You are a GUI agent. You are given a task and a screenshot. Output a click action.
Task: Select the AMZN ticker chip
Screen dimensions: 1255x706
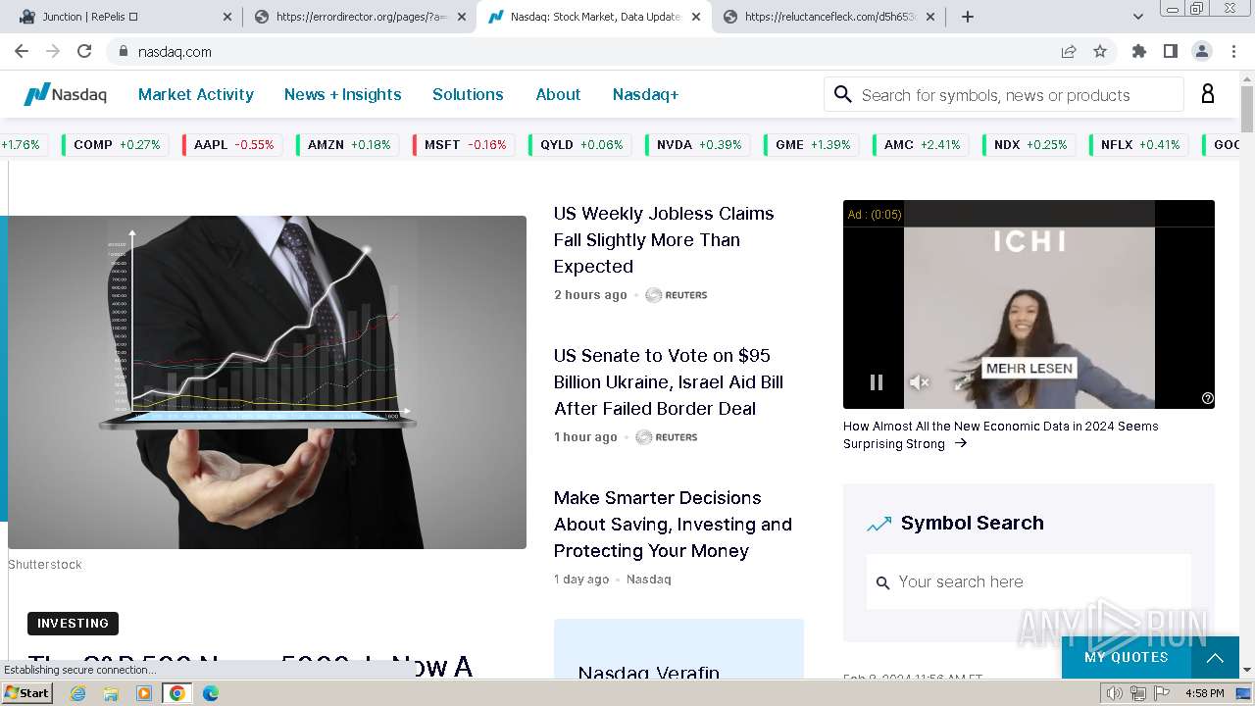point(348,144)
